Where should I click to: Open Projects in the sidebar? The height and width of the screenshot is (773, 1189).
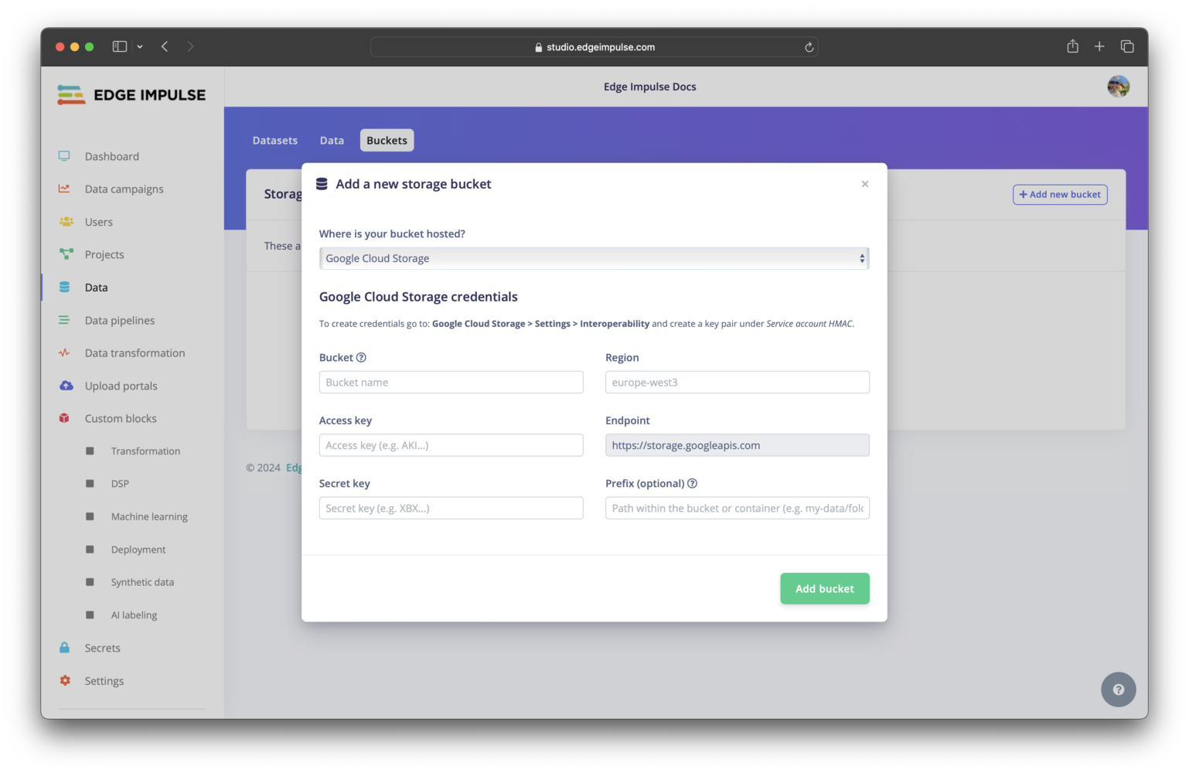(x=104, y=254)
